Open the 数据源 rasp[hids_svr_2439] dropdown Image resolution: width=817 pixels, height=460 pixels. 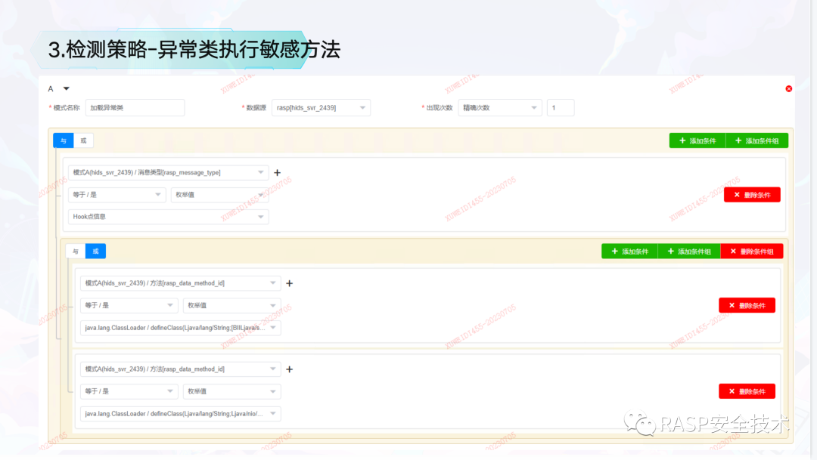[321, 108]
